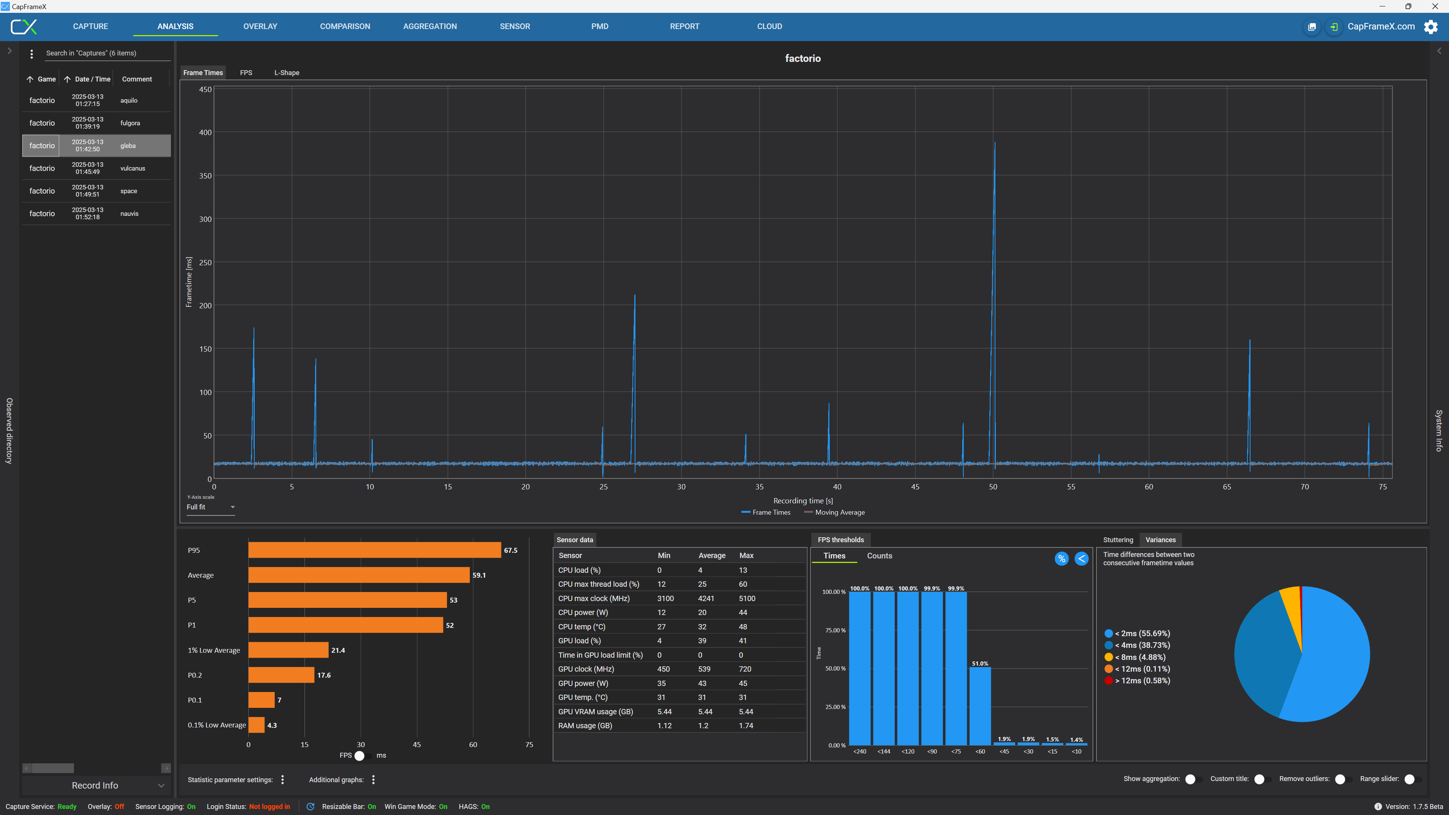Click the < 8ms legend color dot
The height and width of the screenshot is (815, 1449).
pyautogui.click(x=1108, y=657)
